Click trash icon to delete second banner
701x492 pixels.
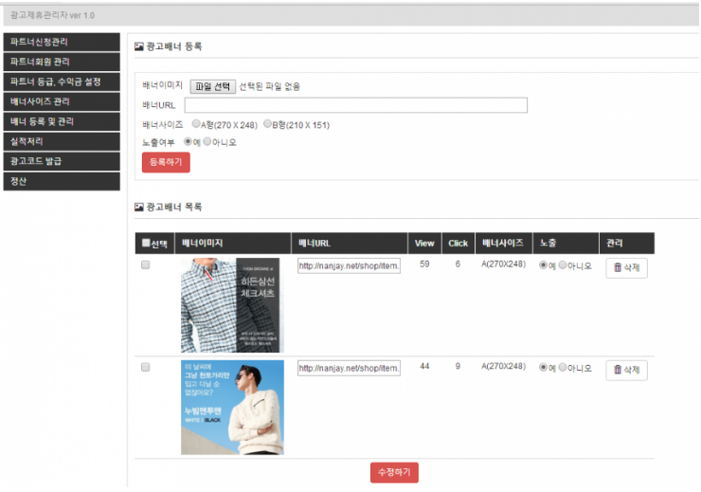click(619, 370)
